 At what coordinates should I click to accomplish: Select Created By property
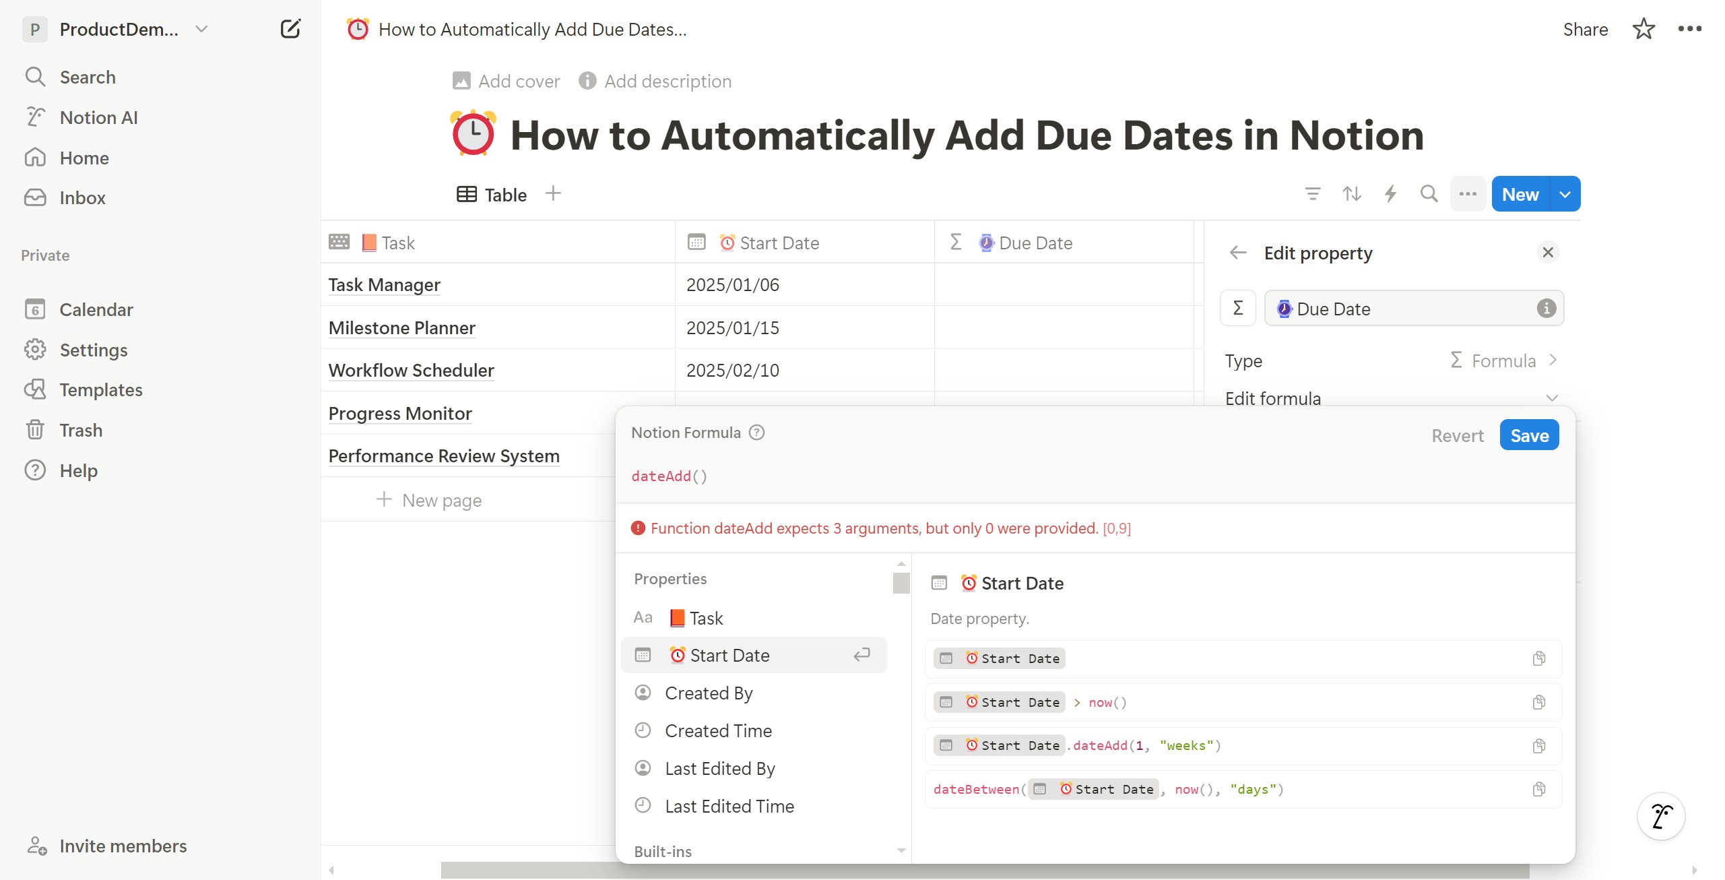tap(754, 693)
